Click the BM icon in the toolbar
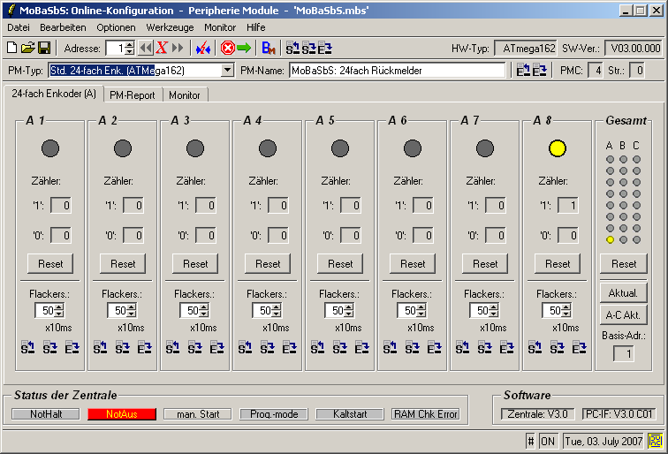668x454 pixels. point(269,48)
